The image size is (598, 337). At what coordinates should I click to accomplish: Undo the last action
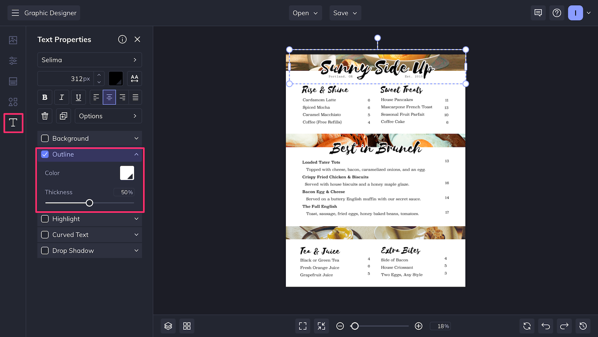[545, 326]
